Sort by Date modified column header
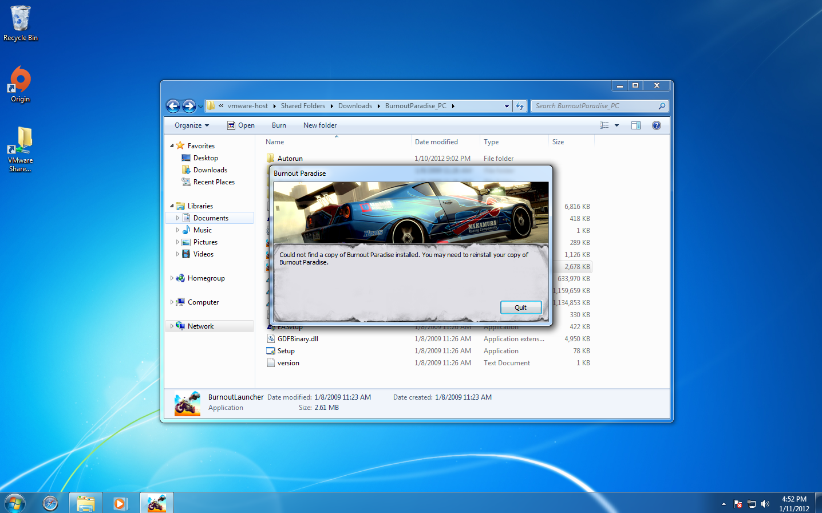 click(445, 142)
